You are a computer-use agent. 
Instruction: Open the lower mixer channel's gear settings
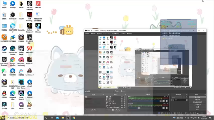167,108
